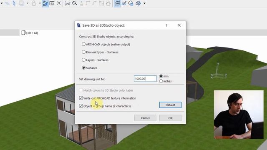Open dropdown arrow after 3D cube icon
The width and height of the screenshot is (267, 150).
point(144,3)
